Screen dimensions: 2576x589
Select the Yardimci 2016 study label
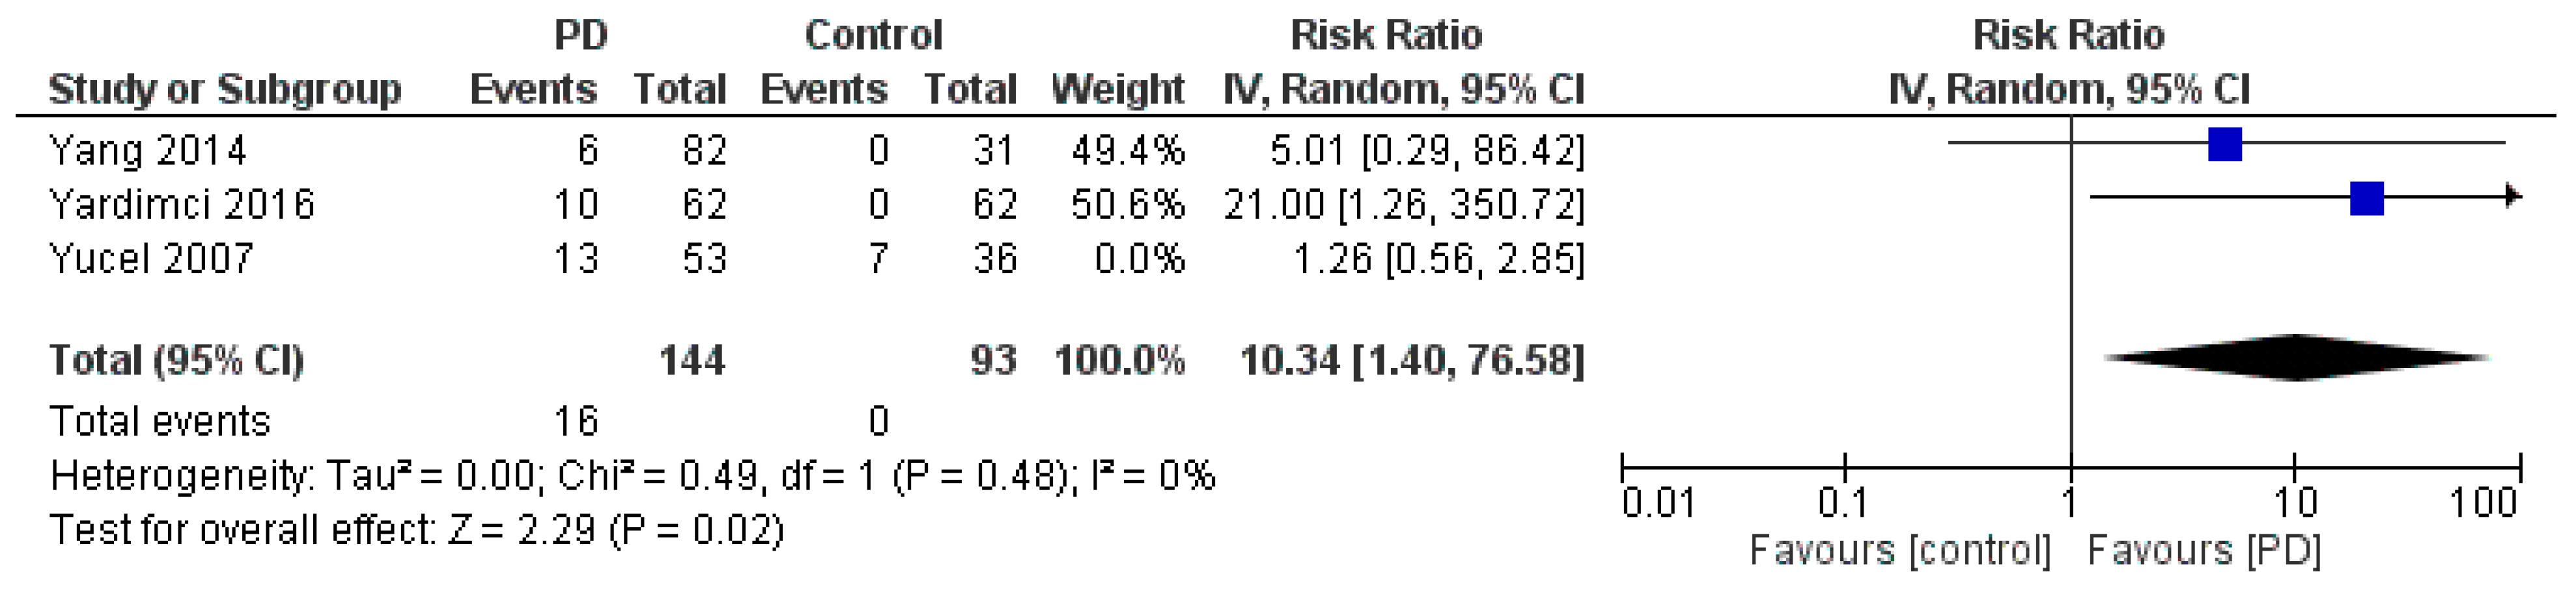182,205
